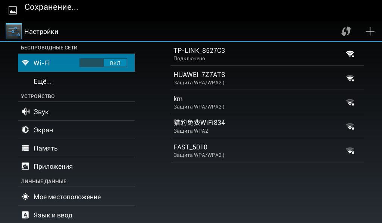Tap the Настройки title text
The width and height of the screenshot is (382, 223).
(x=41, y=32)
